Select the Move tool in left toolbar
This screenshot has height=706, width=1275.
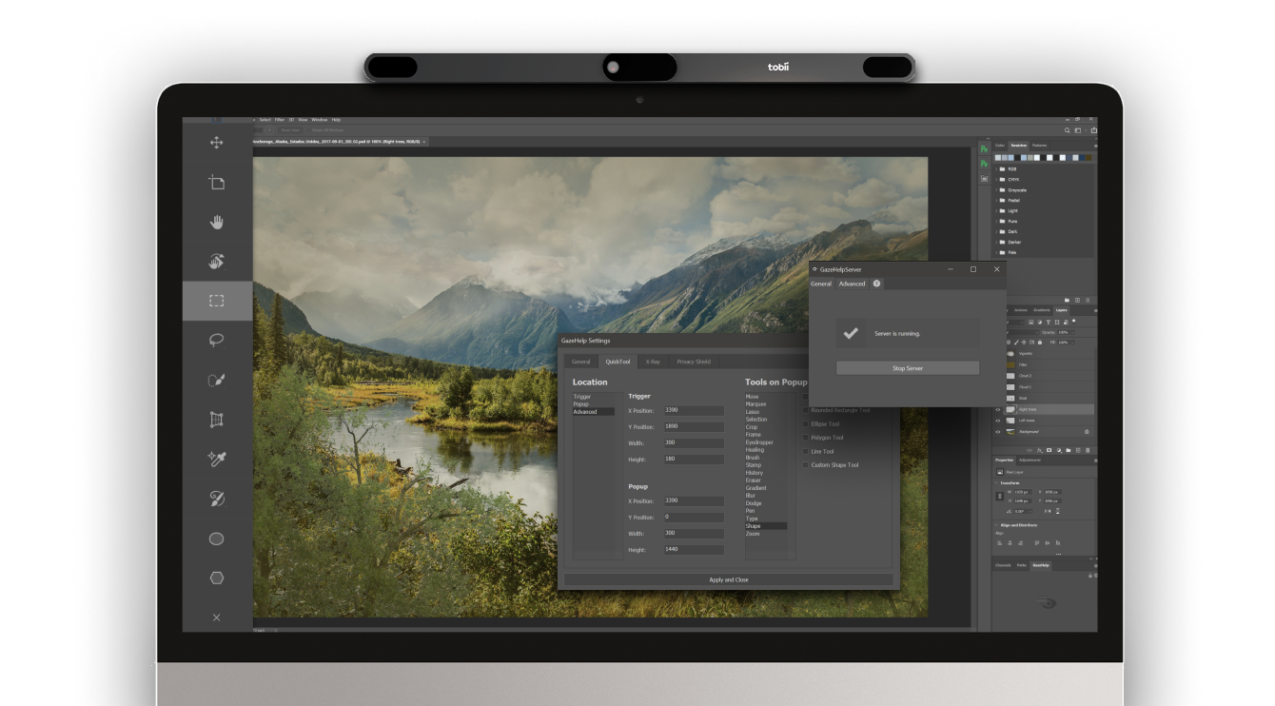[217, 143]
